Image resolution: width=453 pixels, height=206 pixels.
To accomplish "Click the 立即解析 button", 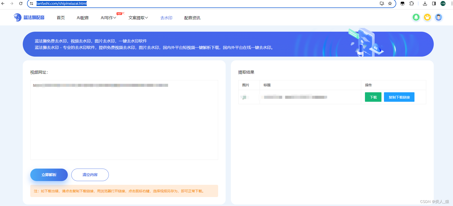I will pos(49,175).
